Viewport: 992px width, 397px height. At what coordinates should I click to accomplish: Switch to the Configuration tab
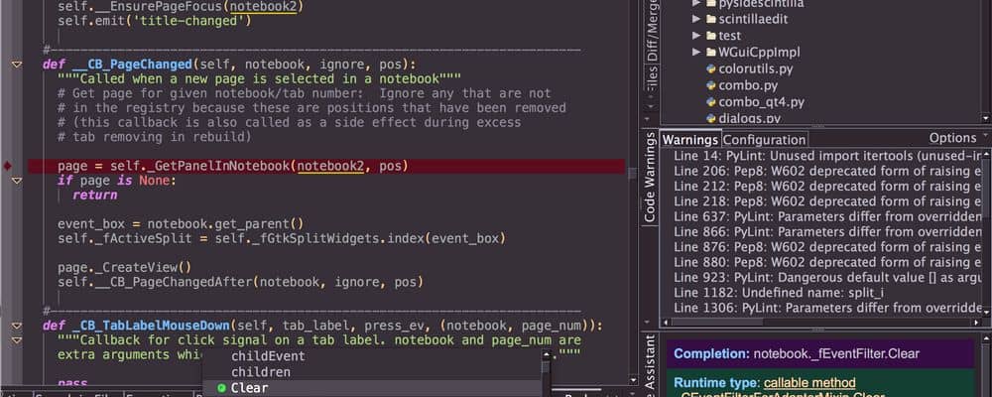tap(764, 140)
